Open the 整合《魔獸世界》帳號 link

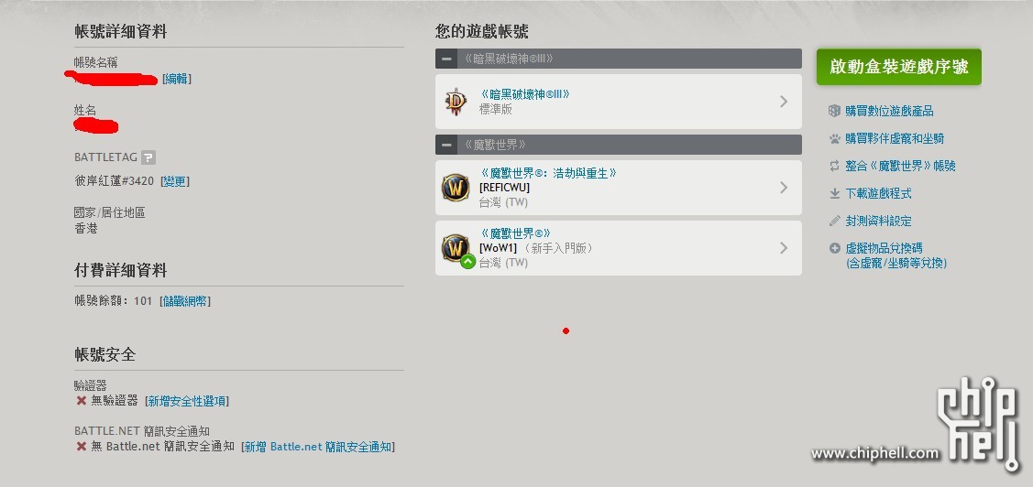[901, 166]
